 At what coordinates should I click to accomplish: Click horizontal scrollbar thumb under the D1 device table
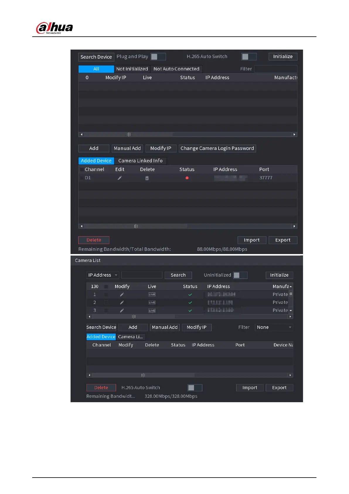point(136,226)
